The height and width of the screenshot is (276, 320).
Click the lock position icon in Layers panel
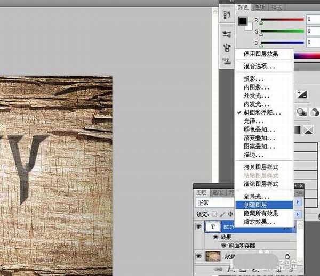tap(230, 214)
